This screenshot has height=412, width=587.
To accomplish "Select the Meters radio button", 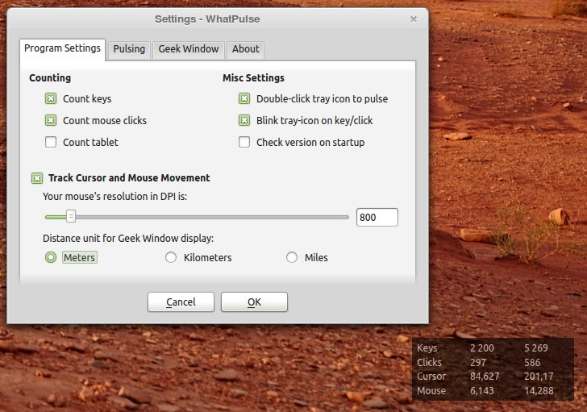I will pyautogui.click(x=51, y=257).
